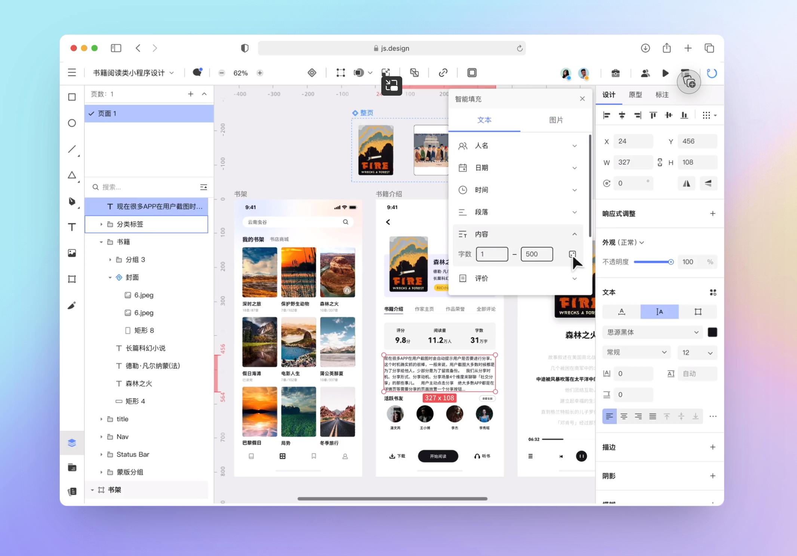Screen dimensions: 797x556
Task: Open the 原型 tab in right panel
Action: coord(635,95)
